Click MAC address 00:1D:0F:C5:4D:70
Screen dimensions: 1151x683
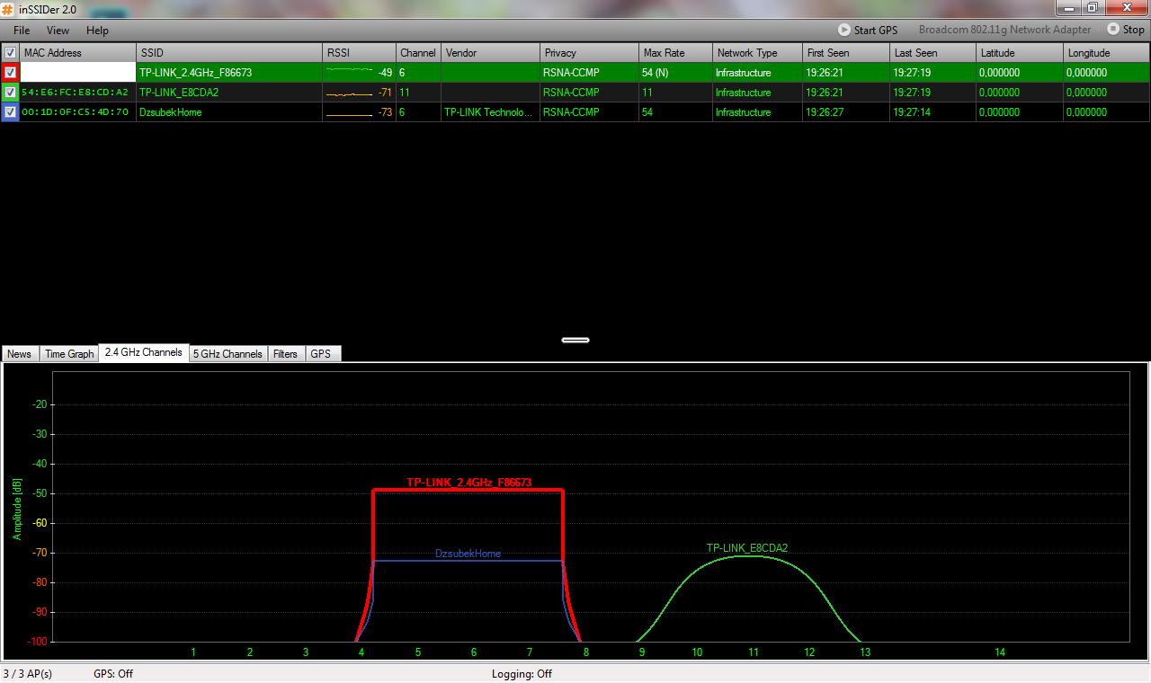76,112
